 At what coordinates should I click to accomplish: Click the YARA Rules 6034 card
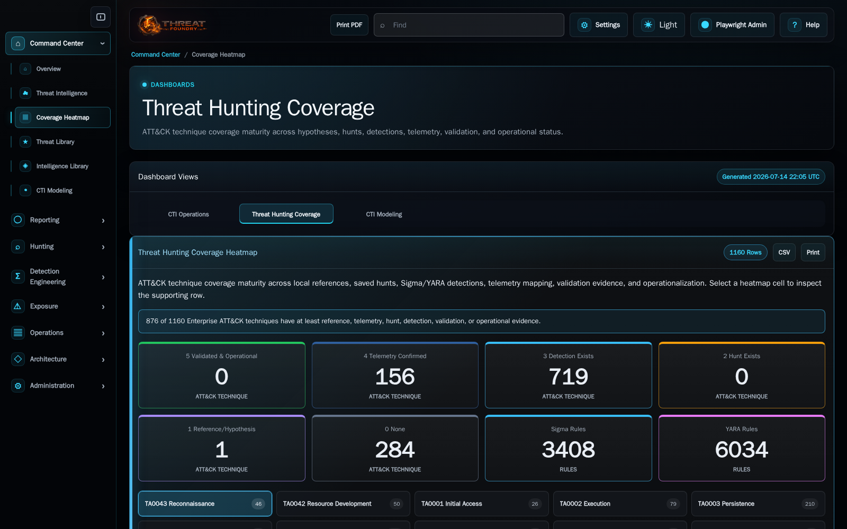(x=742, y=448)
